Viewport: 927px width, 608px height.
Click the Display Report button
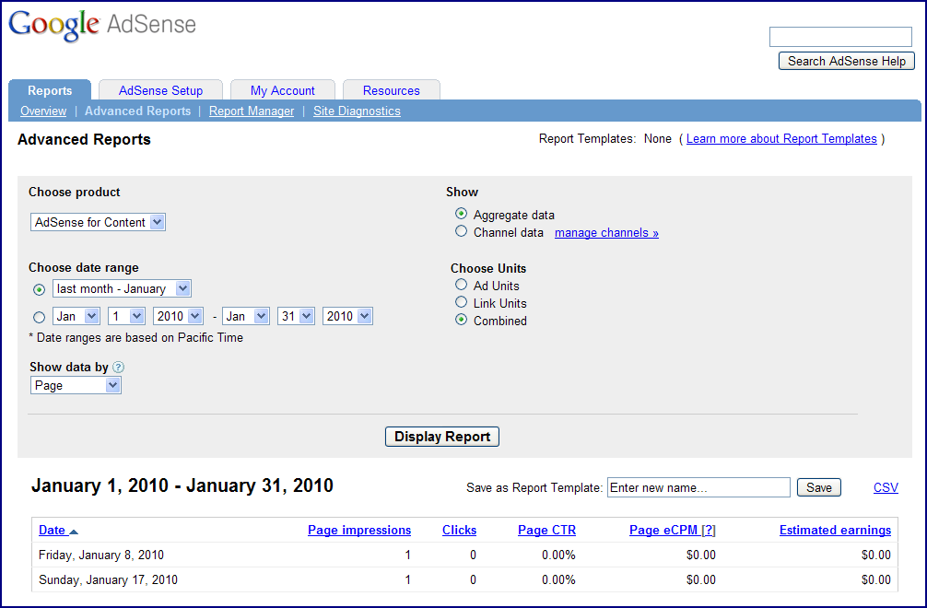coord(442,437)
